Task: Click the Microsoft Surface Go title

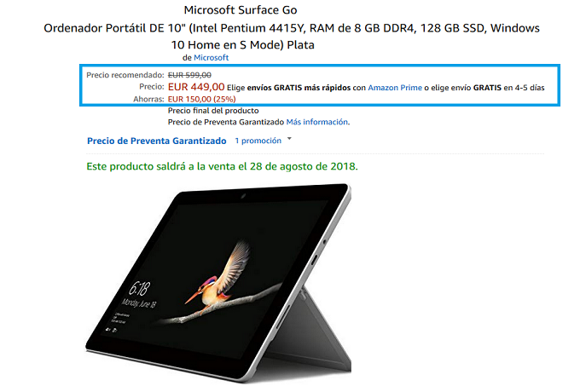Action: pyautogui.click(x=241, y=10)
